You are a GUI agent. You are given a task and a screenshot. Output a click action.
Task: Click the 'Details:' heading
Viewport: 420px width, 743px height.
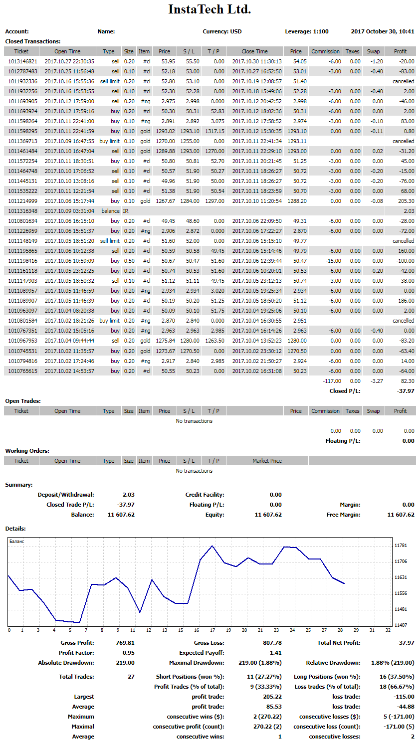point(15,529)
